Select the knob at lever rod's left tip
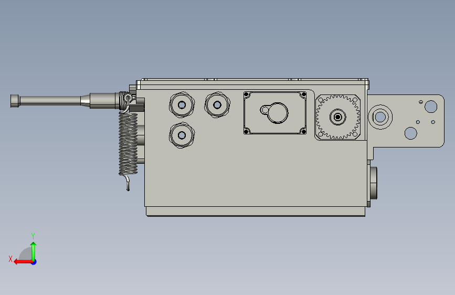 click(x=15, y=101)
